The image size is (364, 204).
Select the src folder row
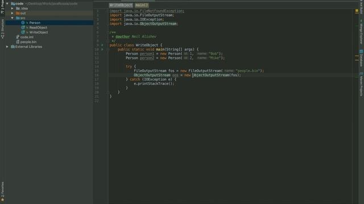click(x=49, y=18)
